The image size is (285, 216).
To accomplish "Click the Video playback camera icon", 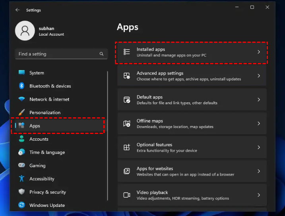I will tap(127, 195).
